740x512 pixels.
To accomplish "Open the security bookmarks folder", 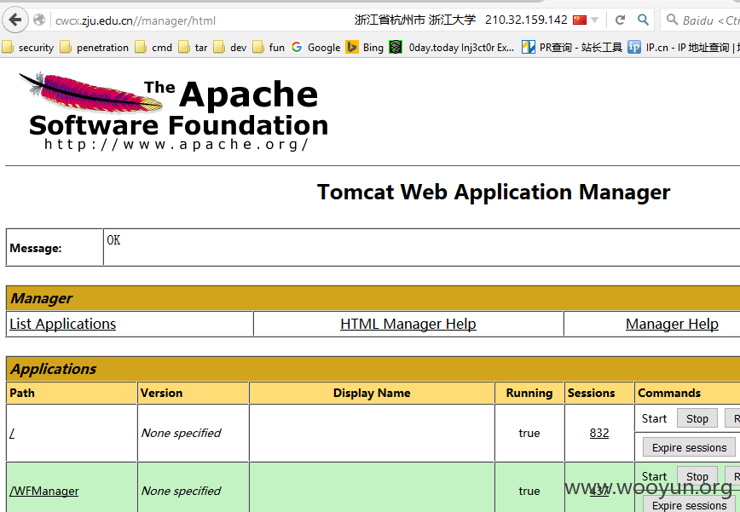I will coord(28,47).
